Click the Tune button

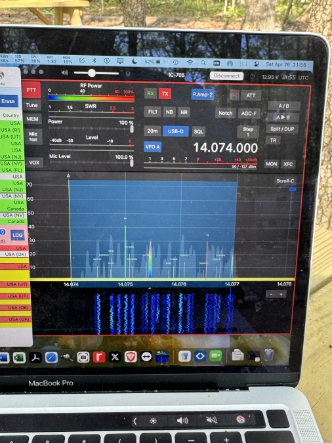(x=32, y=105)
